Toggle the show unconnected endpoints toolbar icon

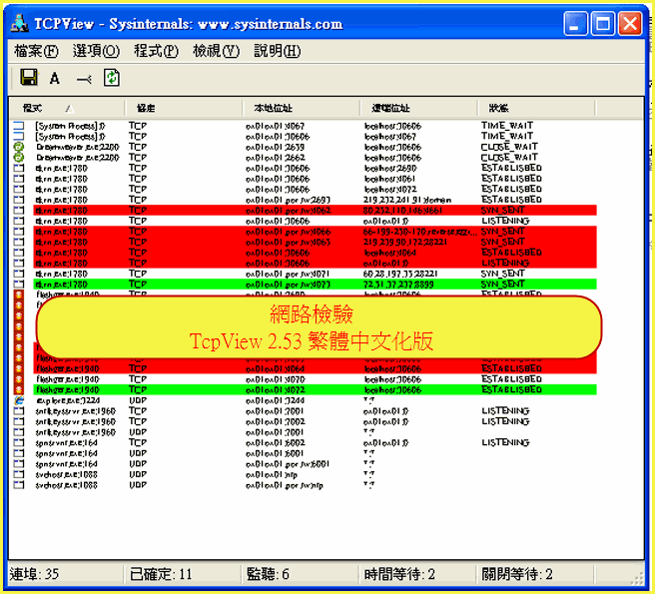tap(84, 78)
